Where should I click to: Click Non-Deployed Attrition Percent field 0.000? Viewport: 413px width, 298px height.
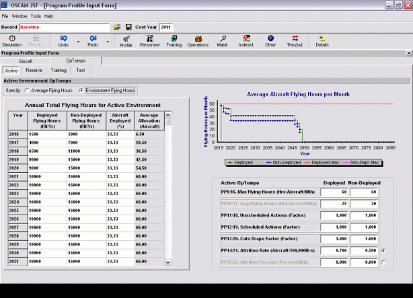pos(364,262)
